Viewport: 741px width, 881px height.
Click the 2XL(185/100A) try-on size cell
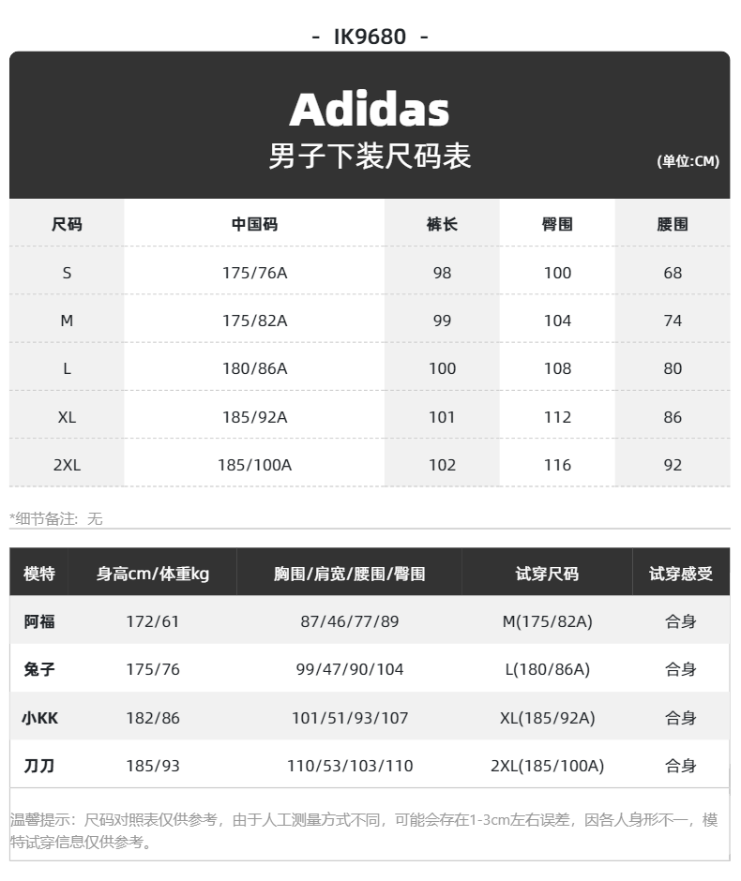coord(547,767)
